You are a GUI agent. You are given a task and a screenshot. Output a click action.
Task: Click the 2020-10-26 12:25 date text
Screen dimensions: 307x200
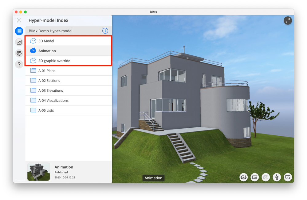[x=65, y=178]
